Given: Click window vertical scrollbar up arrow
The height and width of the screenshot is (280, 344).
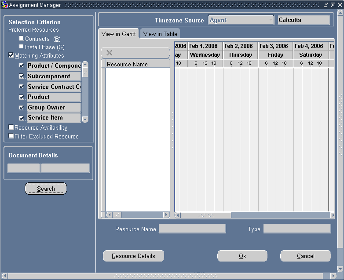Looking at the screenshot, I should (x=340, y=13).
